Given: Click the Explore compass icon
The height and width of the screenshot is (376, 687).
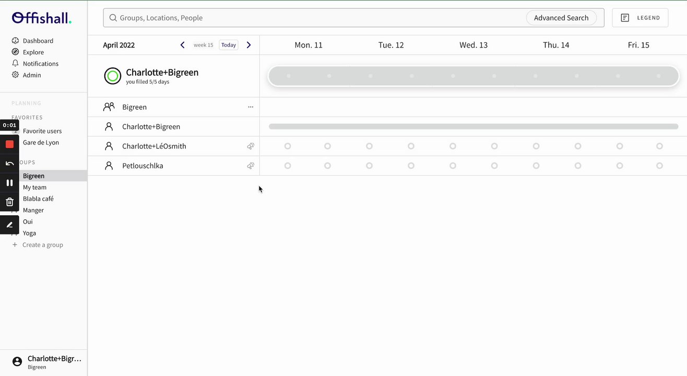Looking at the screenshot, I should point(16,52).
